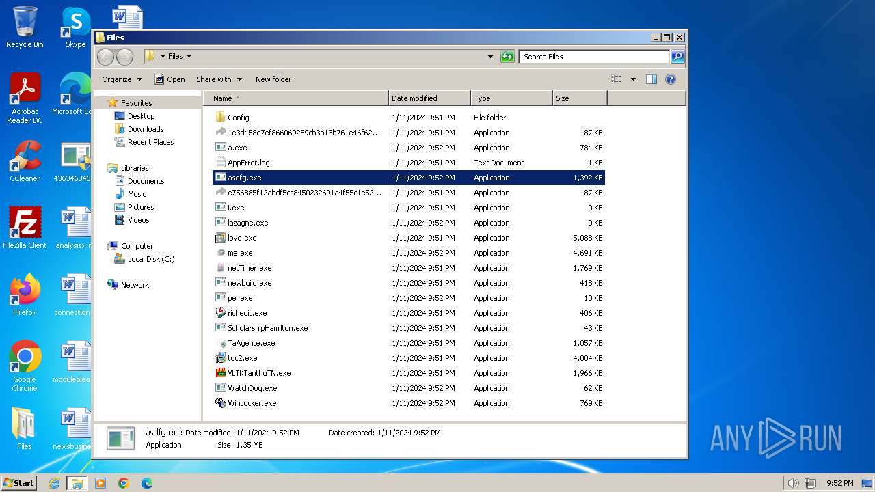Expand the address bar history dropdown
The width and height of the screenshot is (875, 492).
tap(490, 57)
